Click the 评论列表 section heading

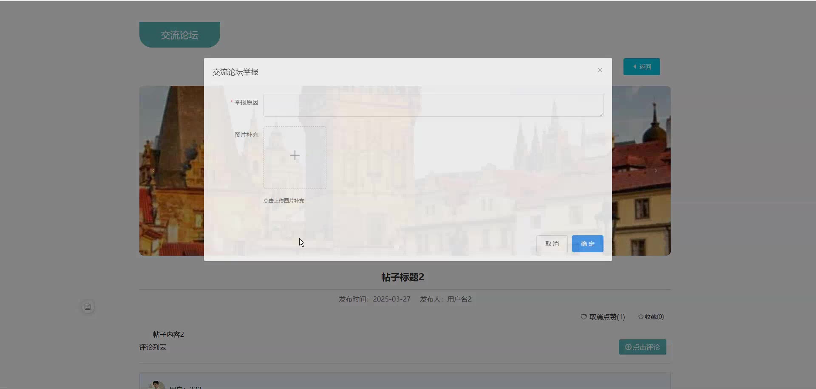click(153, 347)
